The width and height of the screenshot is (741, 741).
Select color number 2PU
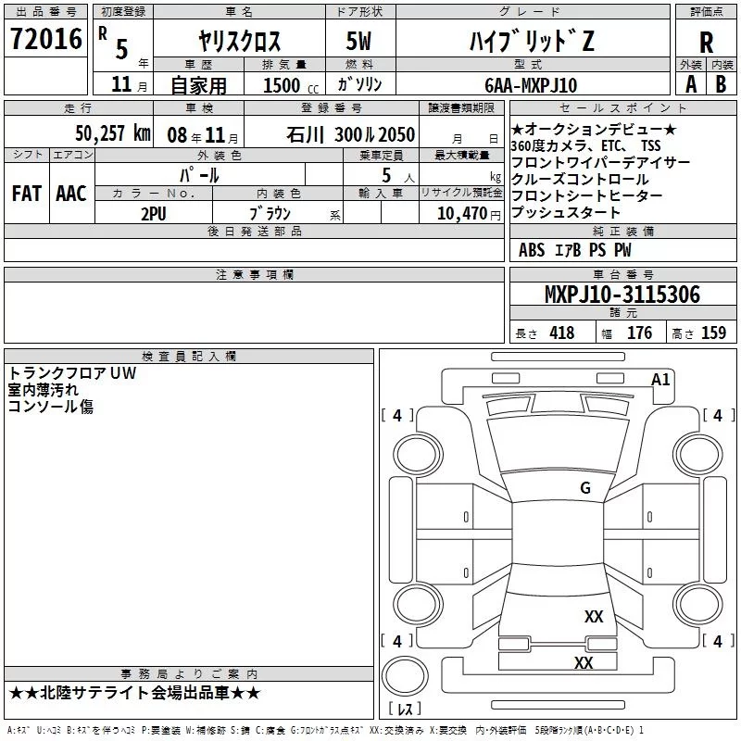tap(154, 214)
